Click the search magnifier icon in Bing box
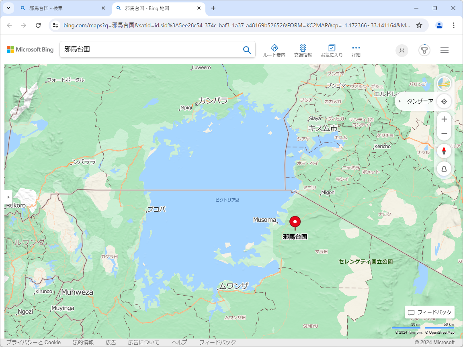The image size is (463, 347). point(247,49)
